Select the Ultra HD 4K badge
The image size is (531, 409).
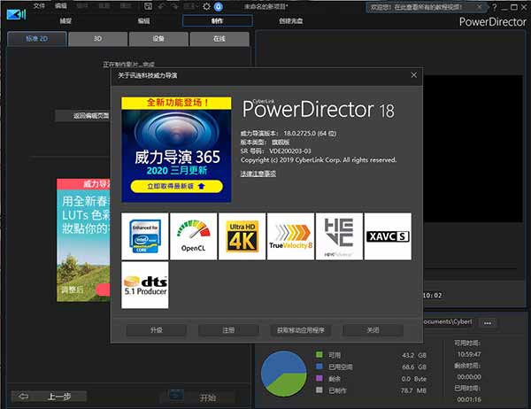point(242,235)
